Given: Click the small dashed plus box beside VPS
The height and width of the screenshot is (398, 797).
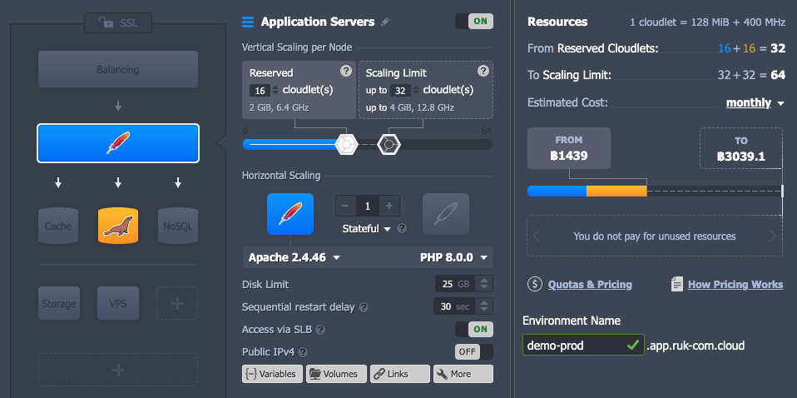Looking at the screenshot, I should point(177,303).
